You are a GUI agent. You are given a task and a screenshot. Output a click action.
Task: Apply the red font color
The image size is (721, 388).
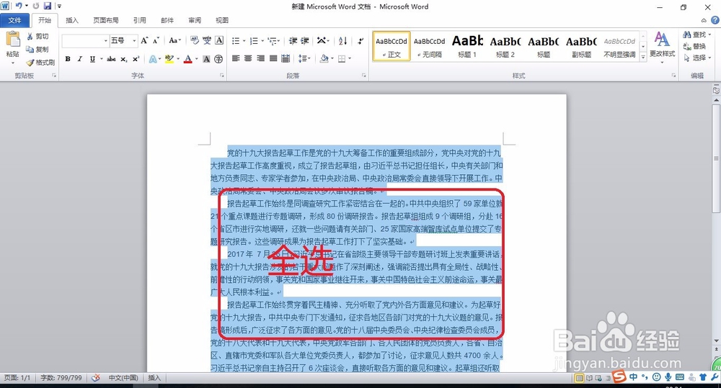coord(187,59)
